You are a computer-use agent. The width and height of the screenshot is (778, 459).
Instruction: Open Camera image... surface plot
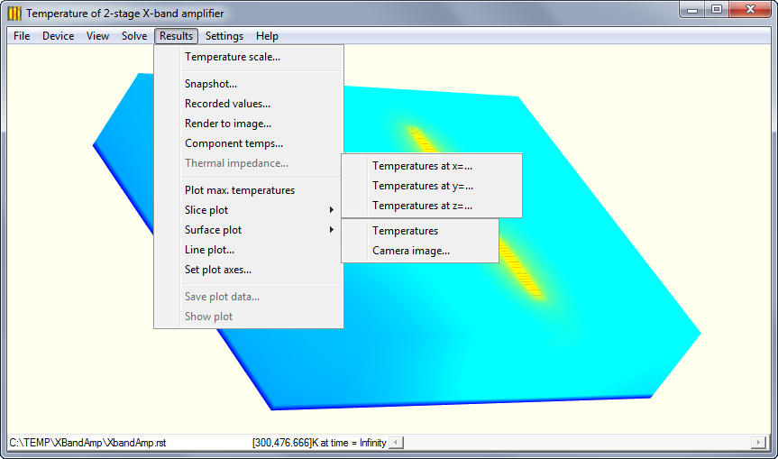(420, 251)
